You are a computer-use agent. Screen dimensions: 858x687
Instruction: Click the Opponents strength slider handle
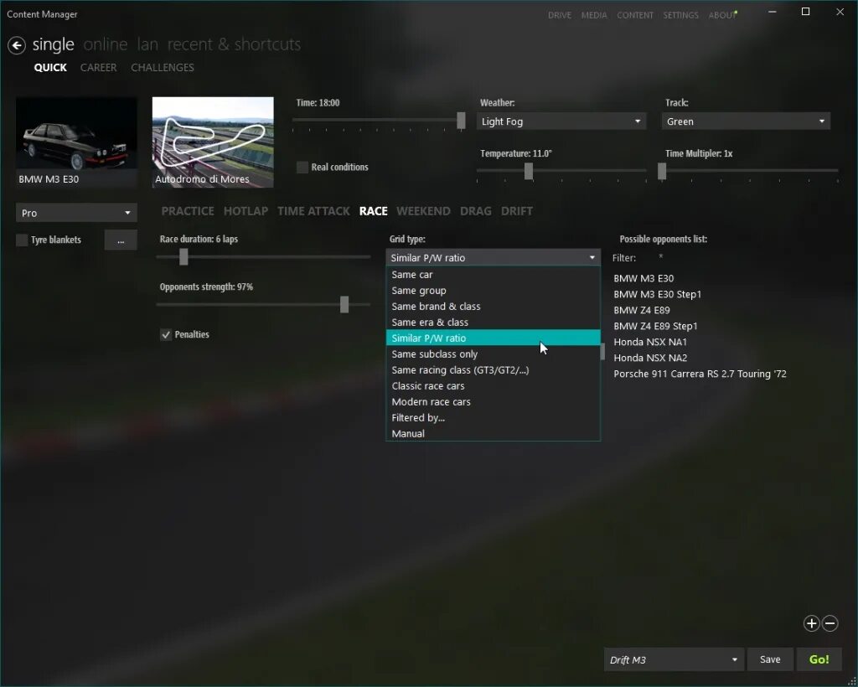point(344,305)
